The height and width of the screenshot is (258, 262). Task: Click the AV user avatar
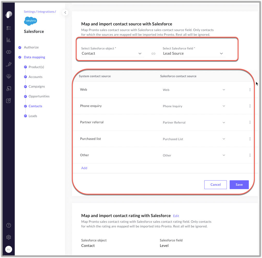point(9,249)
